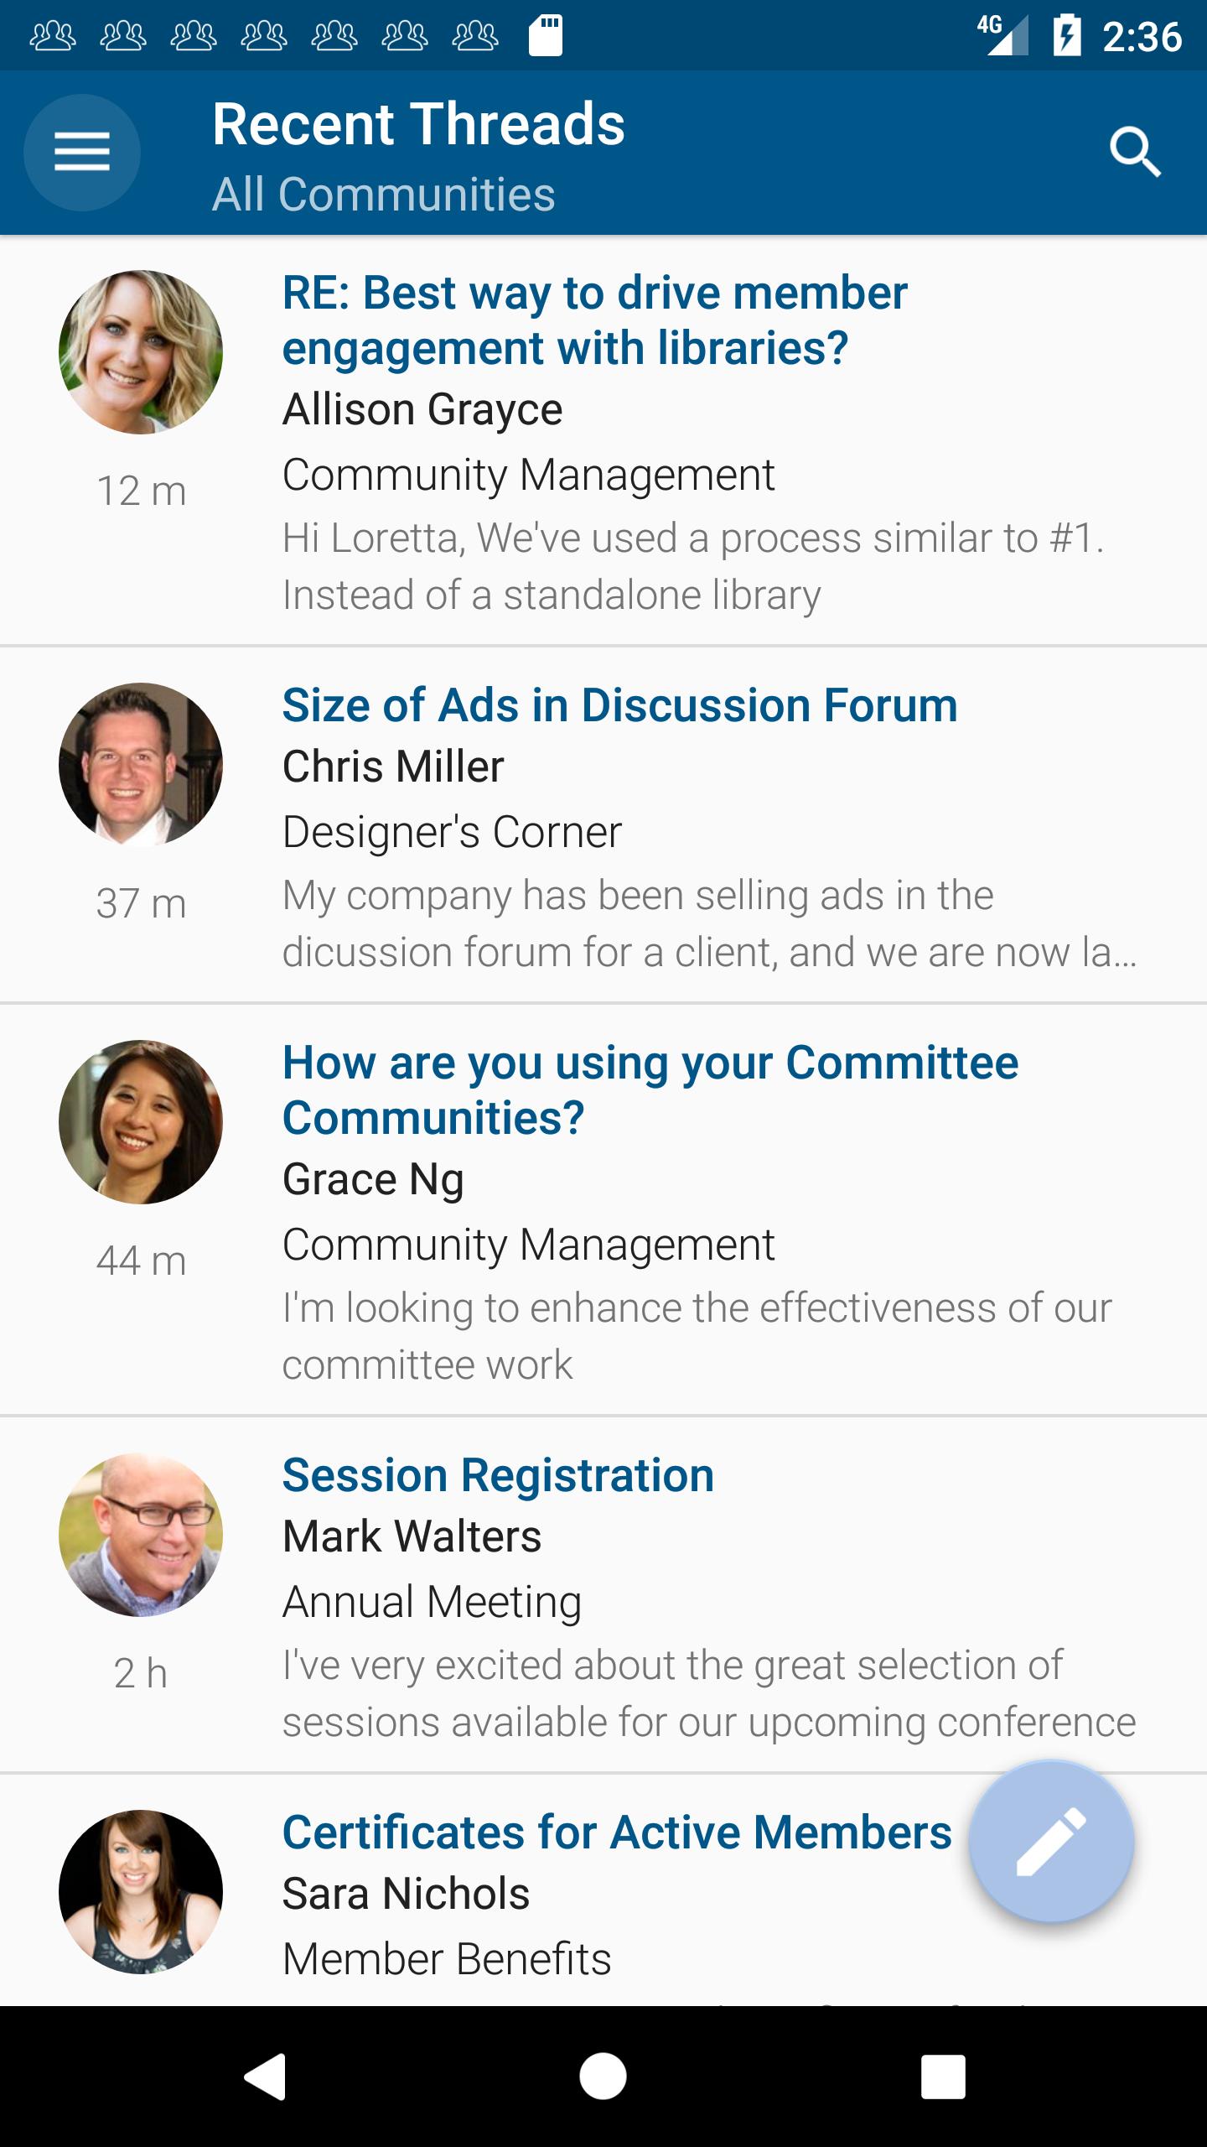Viewport: 1207px width, 2147px height.
Task: Open the member engagement with libraries thread
Action: pos(595,320)
